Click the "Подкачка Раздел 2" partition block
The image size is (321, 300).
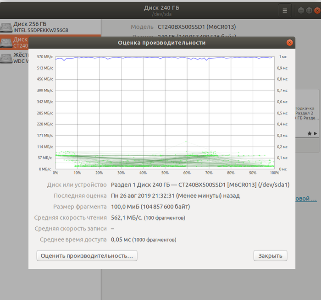click(x=307, y=113)
